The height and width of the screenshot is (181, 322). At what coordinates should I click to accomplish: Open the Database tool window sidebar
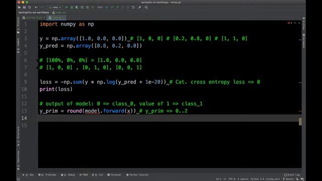click(304, 41)
